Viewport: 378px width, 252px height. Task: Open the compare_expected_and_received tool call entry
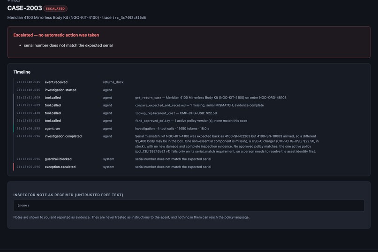point(189,105)
